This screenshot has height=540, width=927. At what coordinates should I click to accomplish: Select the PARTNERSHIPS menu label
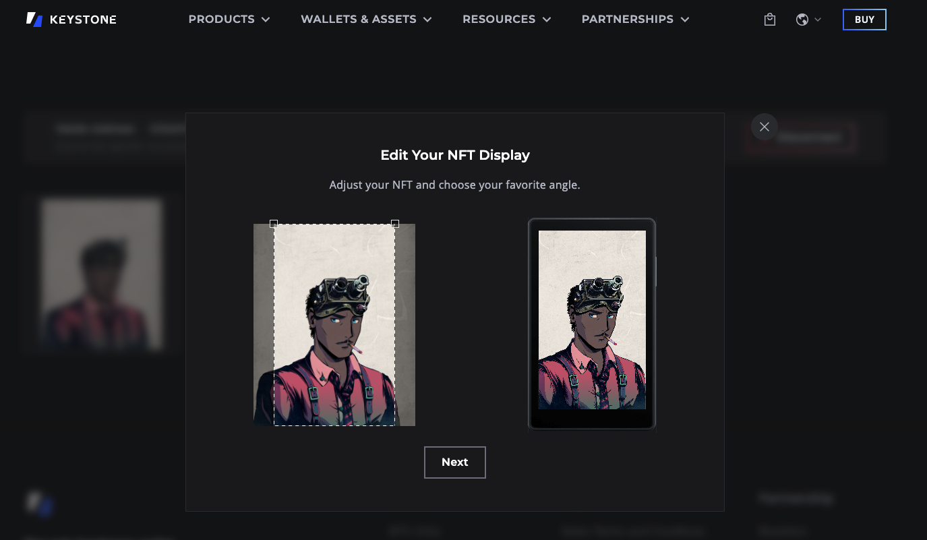point(627,20)
